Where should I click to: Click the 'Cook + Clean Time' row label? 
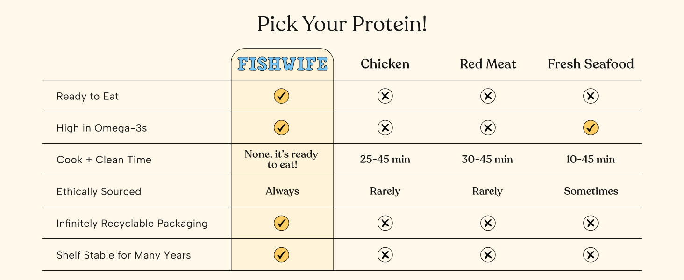point(104,160)
